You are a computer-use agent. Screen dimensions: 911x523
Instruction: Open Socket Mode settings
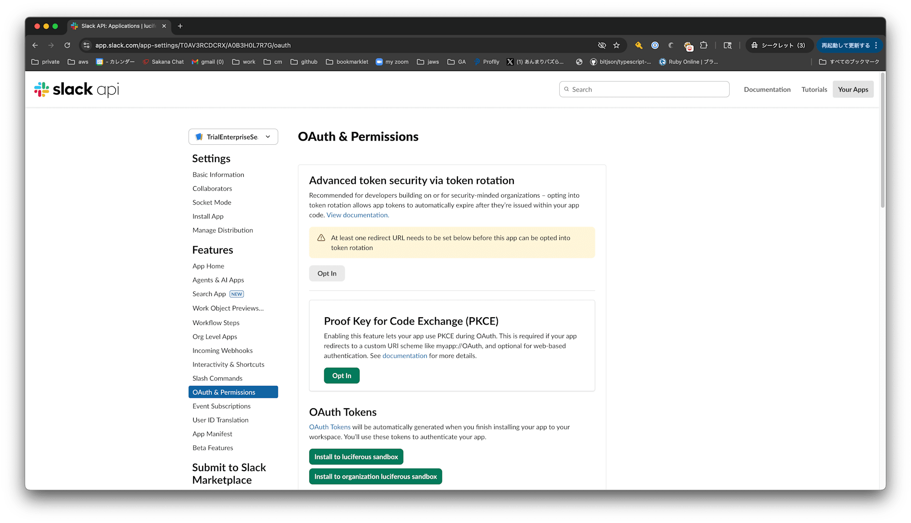[212, 203]
